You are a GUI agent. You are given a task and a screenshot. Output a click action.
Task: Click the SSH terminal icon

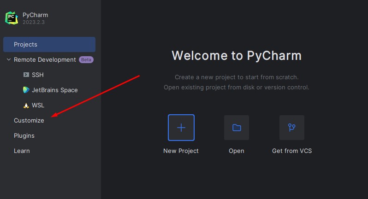point(26,75)
